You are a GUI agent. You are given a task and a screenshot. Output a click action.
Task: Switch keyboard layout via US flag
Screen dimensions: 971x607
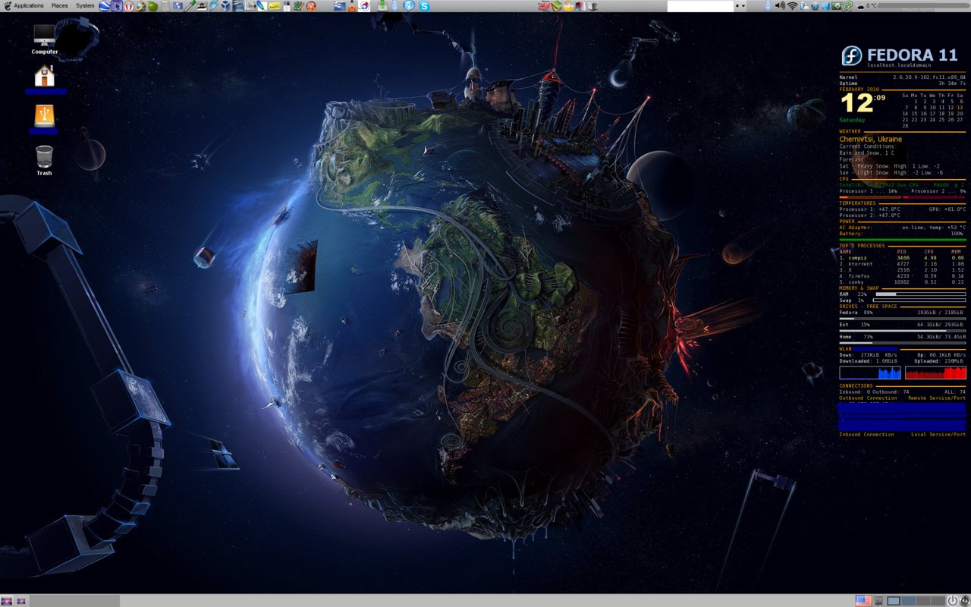863,601
